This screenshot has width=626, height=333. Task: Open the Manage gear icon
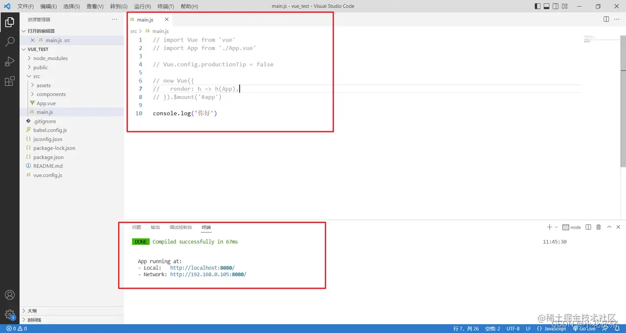9,314
